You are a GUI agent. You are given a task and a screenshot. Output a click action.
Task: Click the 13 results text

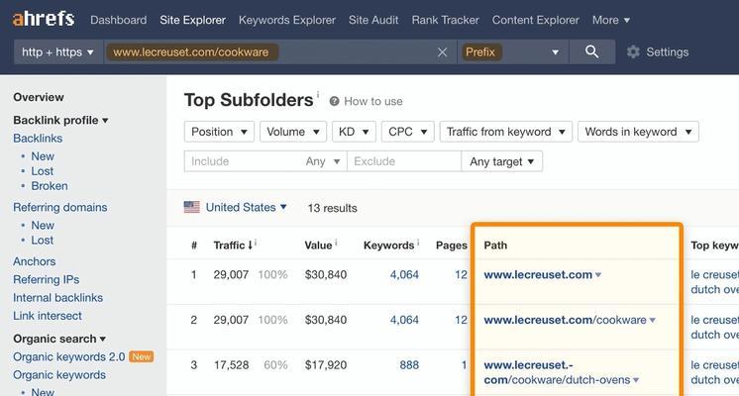coord(332,208)
